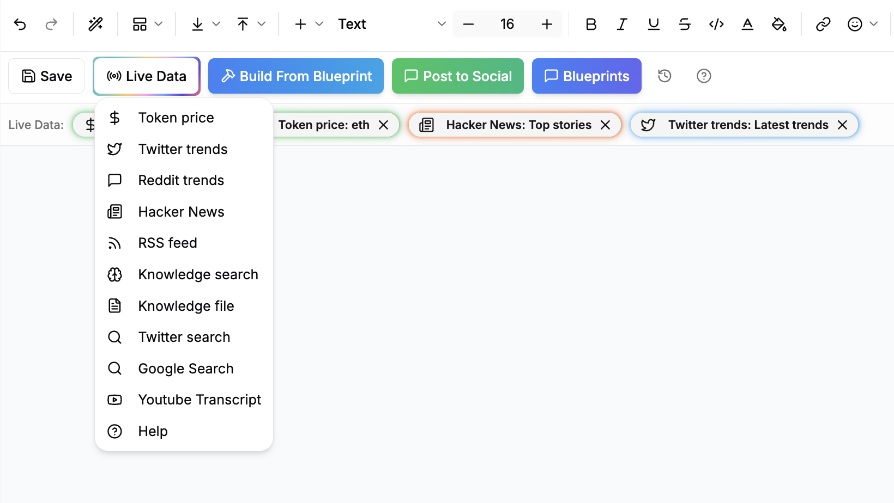894x503 pixels.
Task: Open the text color picker
Action: coord(747,24)
